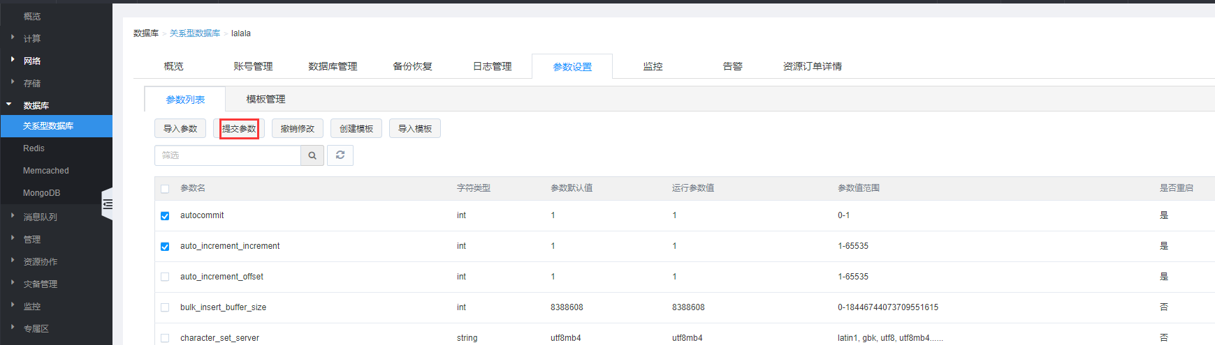Viewport: 1215px width, 345px height.
Task: Click the 运行参数值 column header
Action: [x=693, y=188]
